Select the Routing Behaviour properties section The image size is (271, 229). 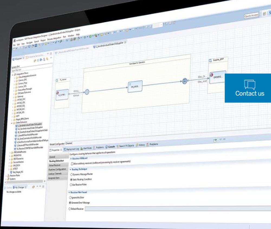click(59, 161)
